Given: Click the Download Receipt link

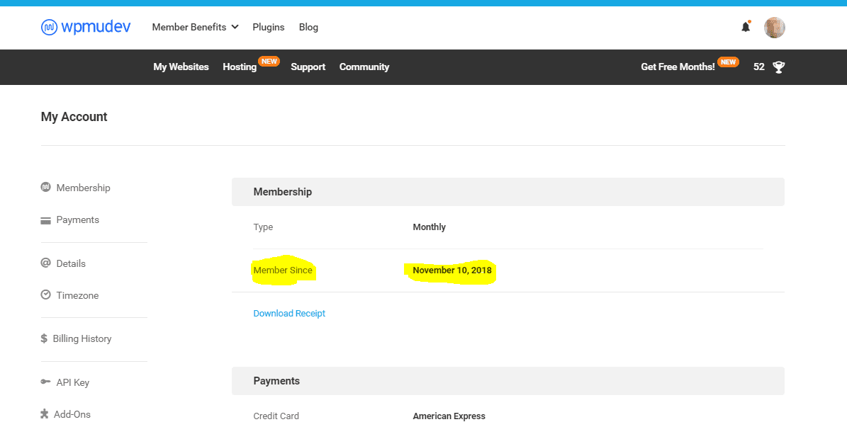Looking at the screenshot, I should coord(289,313).
